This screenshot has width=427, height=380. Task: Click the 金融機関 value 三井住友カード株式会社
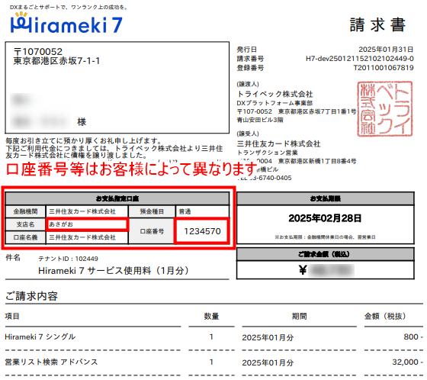(82, 211)
